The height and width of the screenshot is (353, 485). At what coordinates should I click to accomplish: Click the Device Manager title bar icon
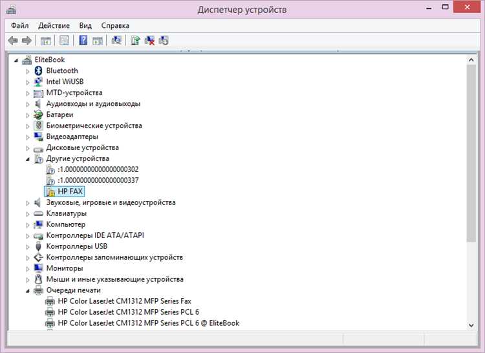[x=11, y=9]
